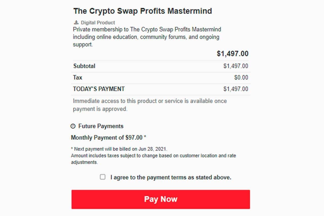Click the Subtotal row label
The image size is (324, 216).
[x=84, y=66]
